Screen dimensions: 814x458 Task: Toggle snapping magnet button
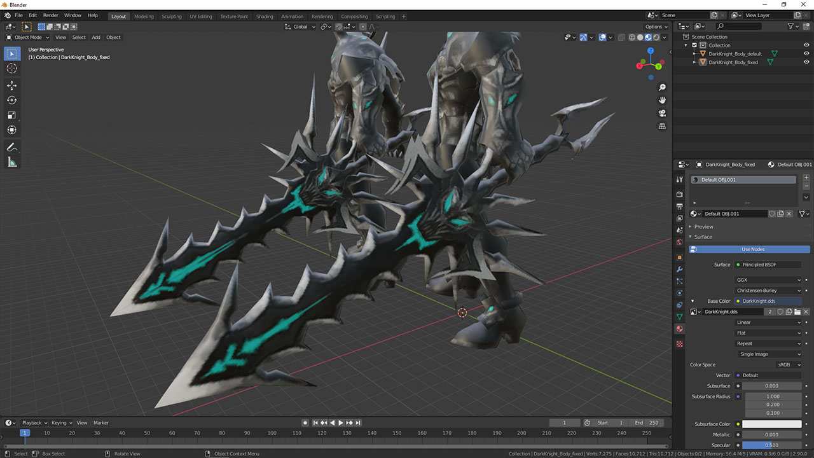(339, 27)
